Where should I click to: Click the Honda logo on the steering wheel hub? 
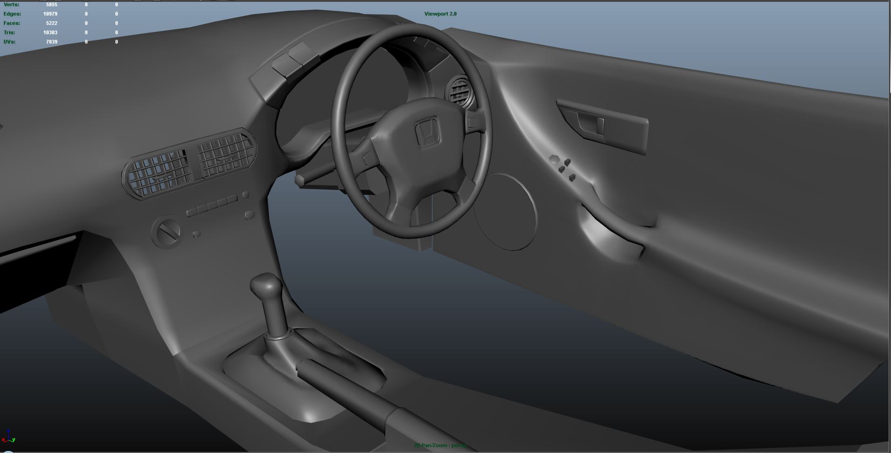click(x=427, y=132)
